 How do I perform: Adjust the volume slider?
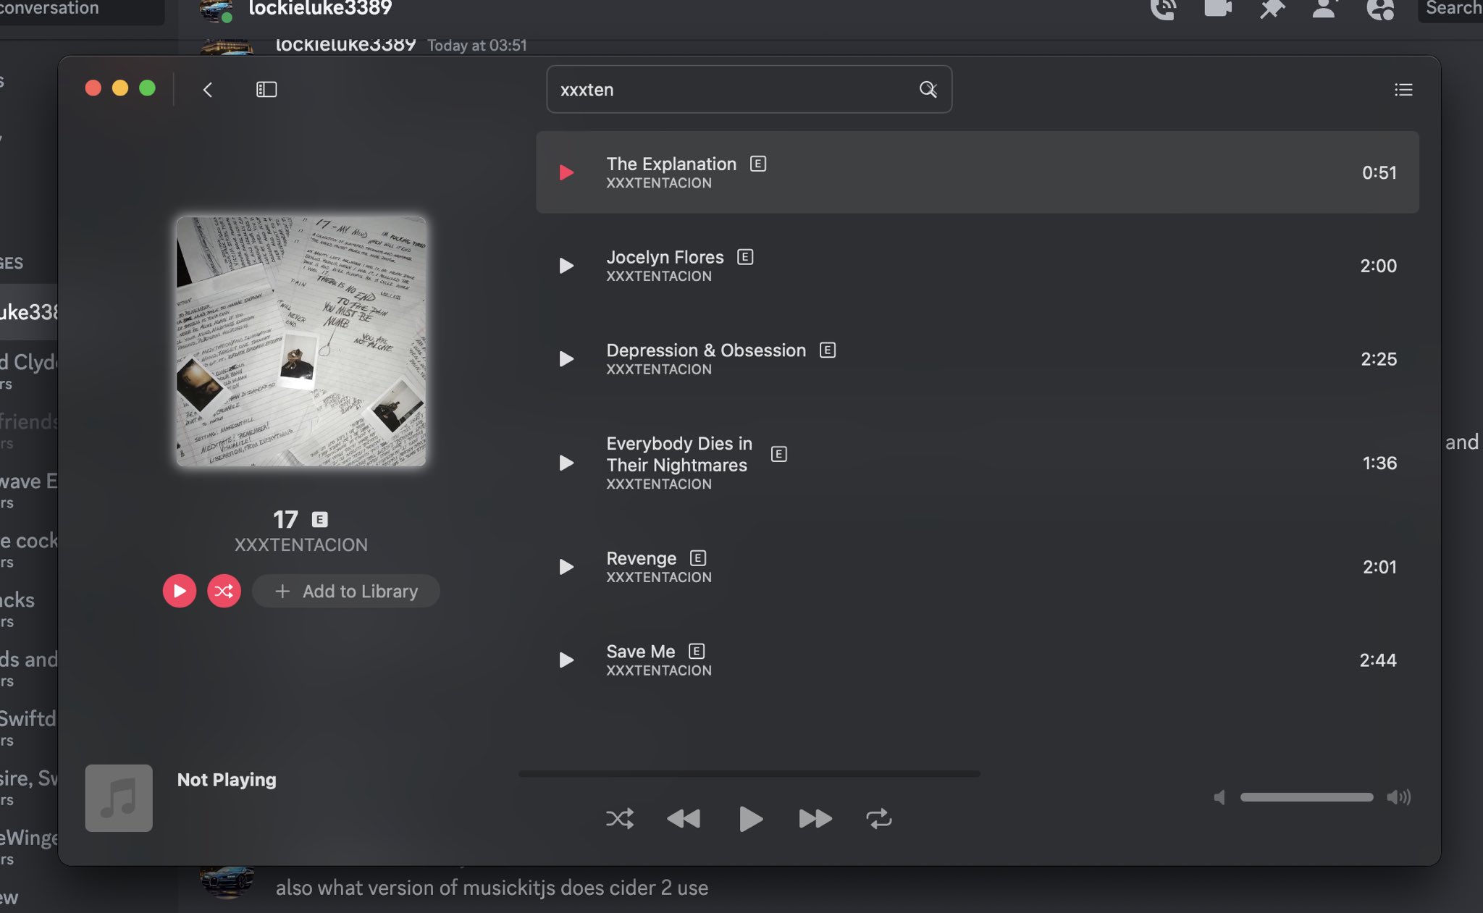click(x=1306, y=797)
